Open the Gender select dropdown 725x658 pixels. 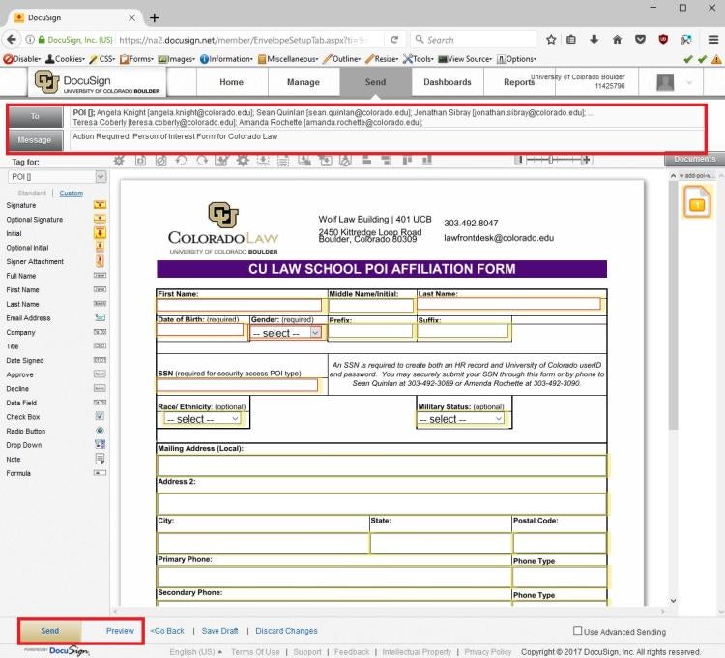click(x=286, y=333)
